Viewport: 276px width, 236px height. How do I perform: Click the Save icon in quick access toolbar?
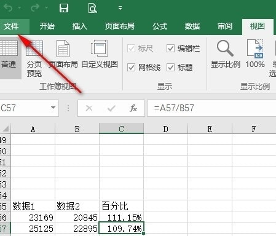click(x=64, y=8)
